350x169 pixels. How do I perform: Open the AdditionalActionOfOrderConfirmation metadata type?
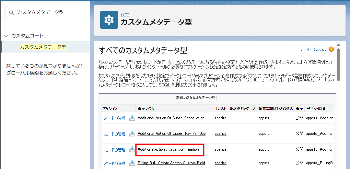point(168,149)
